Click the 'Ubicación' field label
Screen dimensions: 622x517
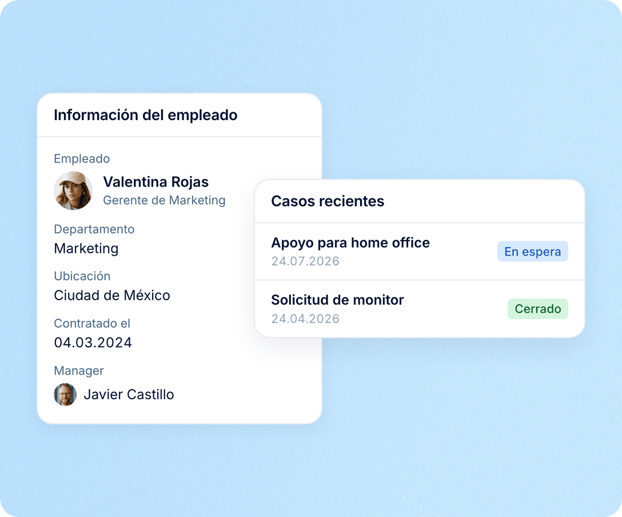point(82,276)
